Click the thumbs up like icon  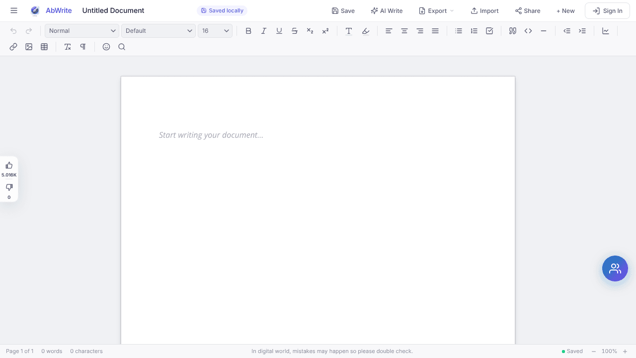click(x=9, y=165)
